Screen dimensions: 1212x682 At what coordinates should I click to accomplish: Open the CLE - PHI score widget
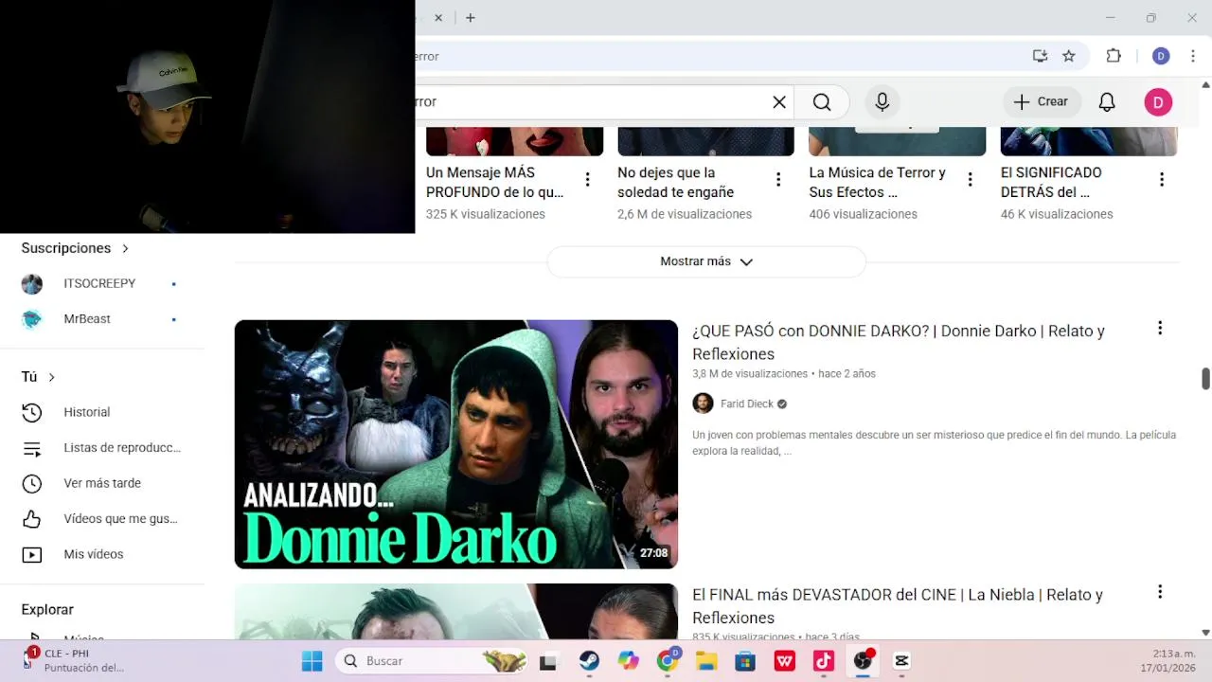[x=74, y=661]
